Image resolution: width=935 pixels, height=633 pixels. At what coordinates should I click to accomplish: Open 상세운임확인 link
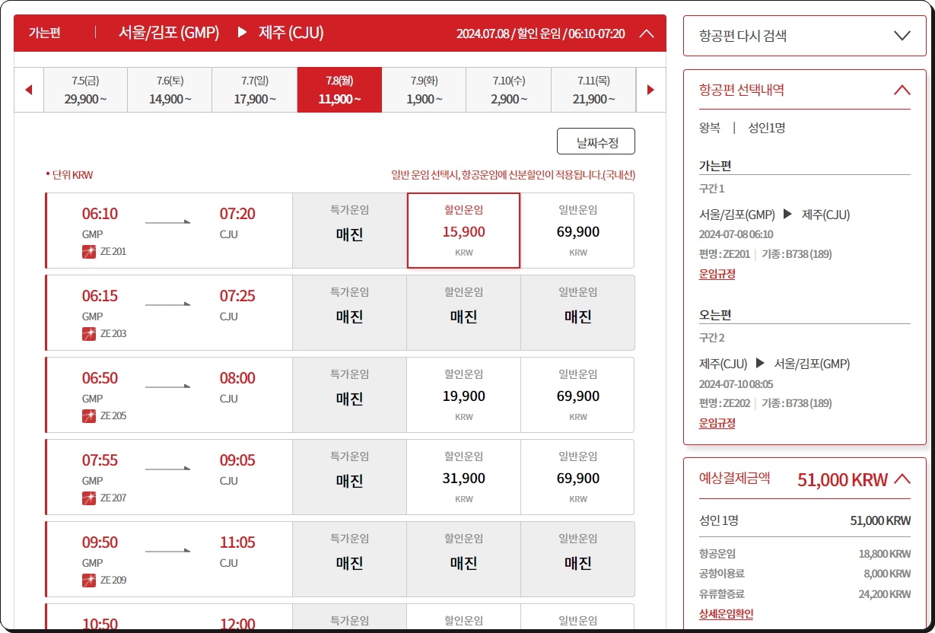tap(726, 613)
